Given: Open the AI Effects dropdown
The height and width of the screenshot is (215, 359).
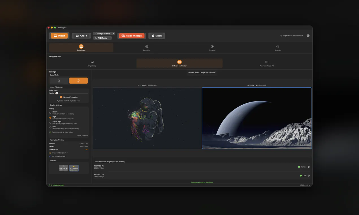Looking at the screenshot, I should click(x=102, y=38).
